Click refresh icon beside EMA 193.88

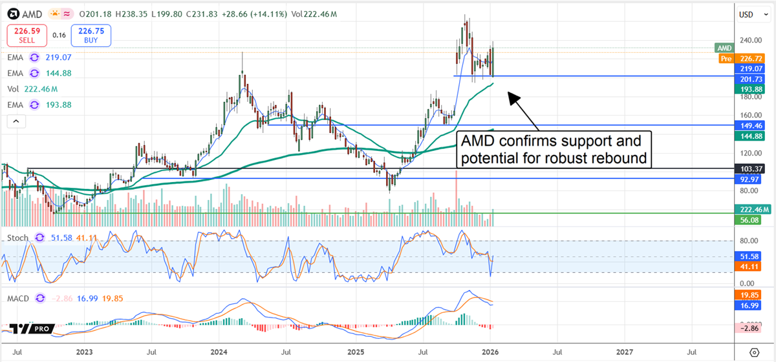tap(36, 105)
